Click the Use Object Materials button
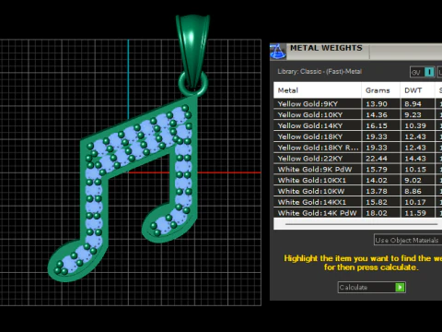 (408, 240)
